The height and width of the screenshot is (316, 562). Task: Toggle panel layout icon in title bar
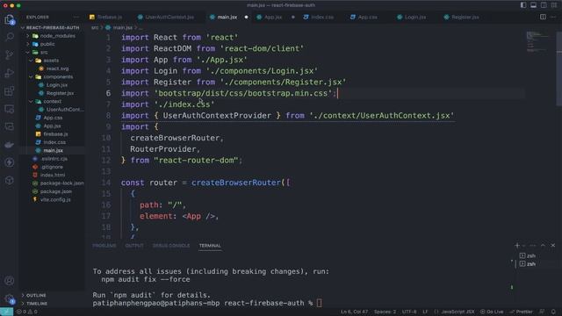(x=533, y=5)
